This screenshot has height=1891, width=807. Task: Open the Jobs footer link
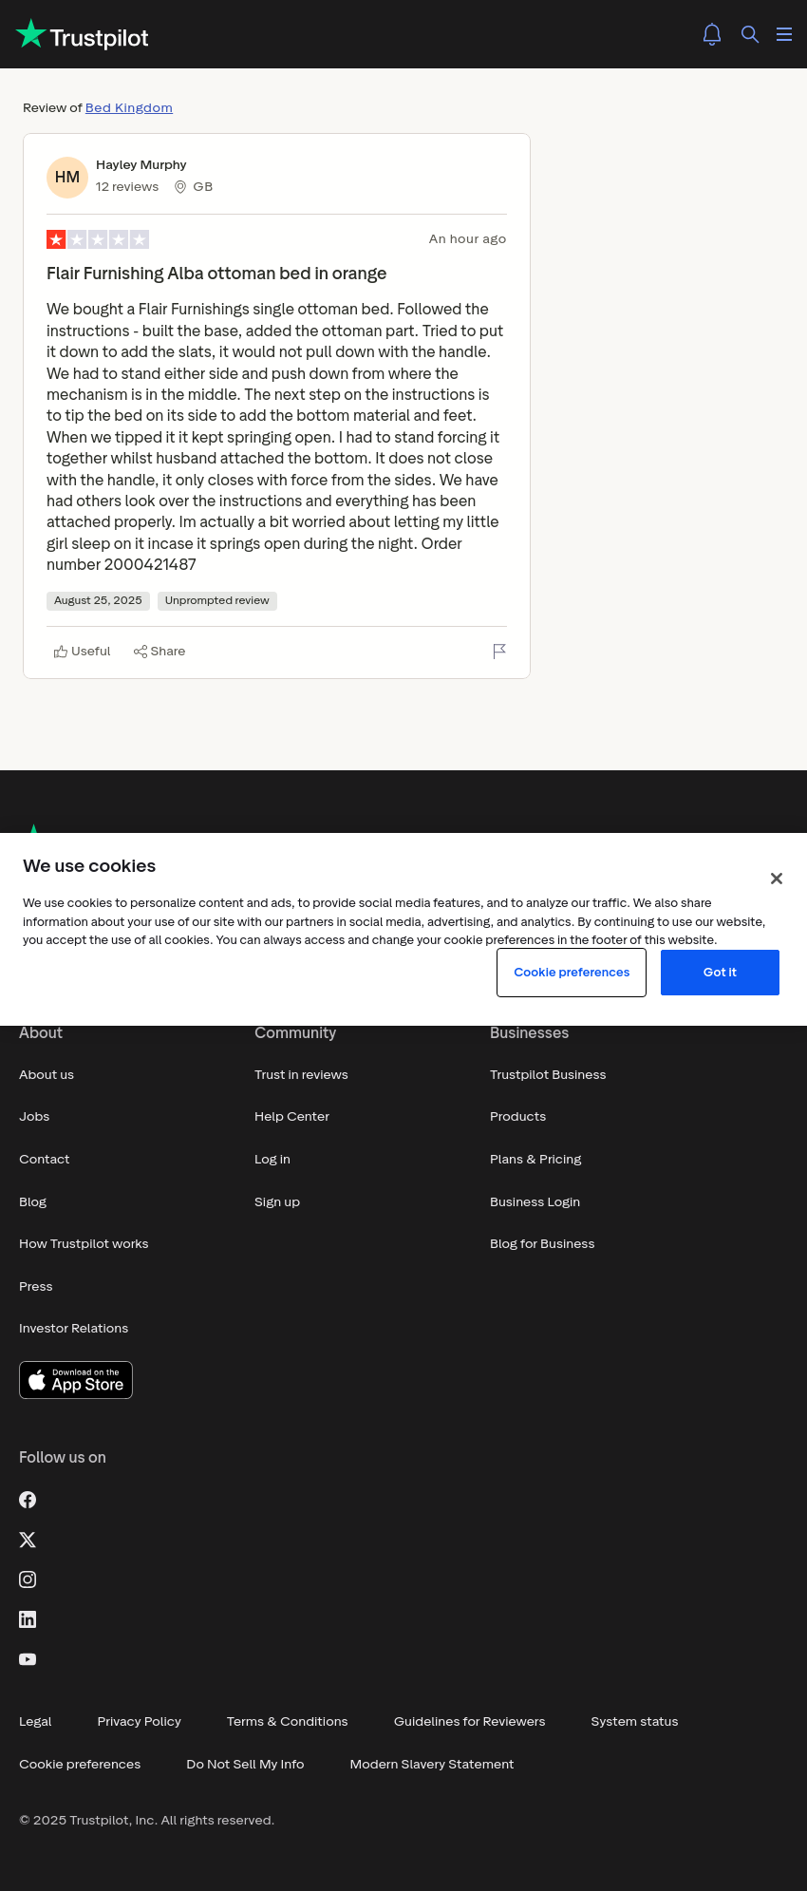[34, 1117]
